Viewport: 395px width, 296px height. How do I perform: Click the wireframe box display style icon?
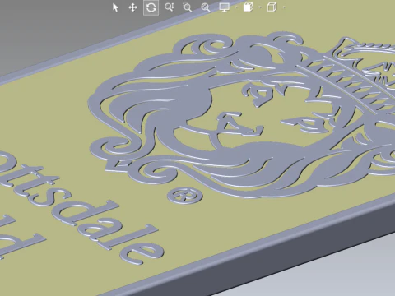(x=272, y=7)
